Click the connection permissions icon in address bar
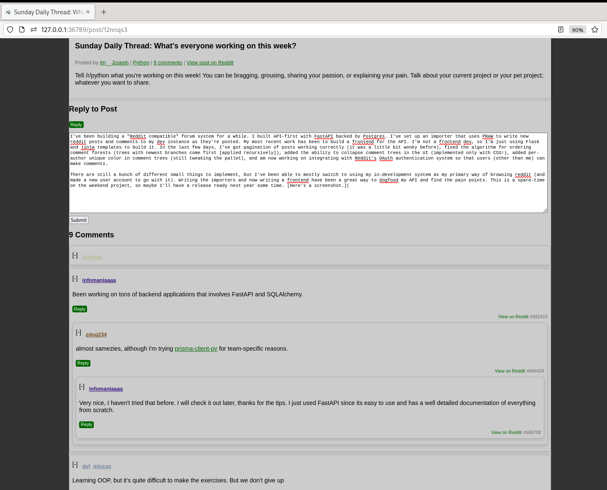This screenshot has width=607, height=490. 34,29
